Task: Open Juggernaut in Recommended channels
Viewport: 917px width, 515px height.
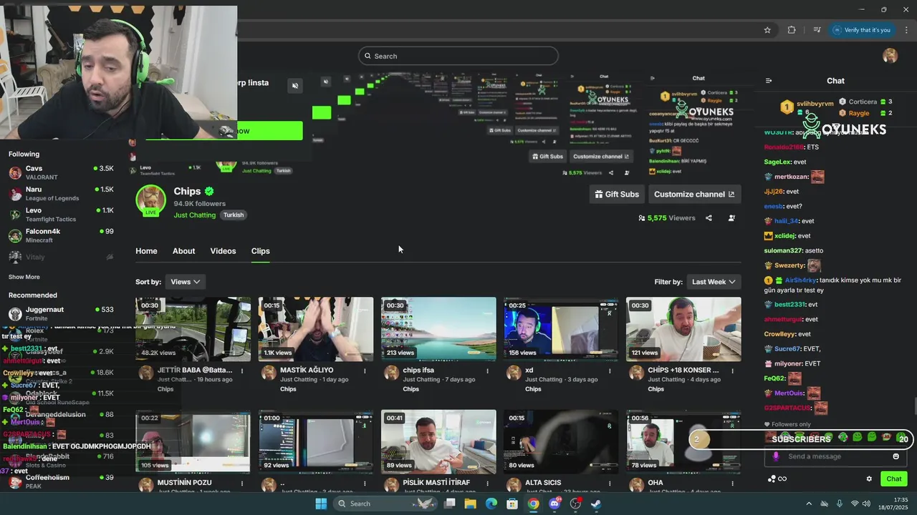Action: [x=61, y=313]
